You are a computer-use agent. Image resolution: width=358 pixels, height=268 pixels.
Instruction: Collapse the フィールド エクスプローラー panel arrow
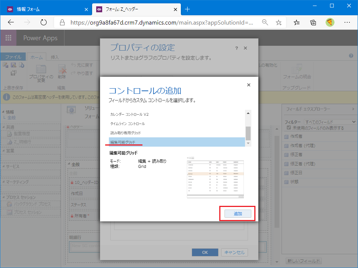(353, 109)
